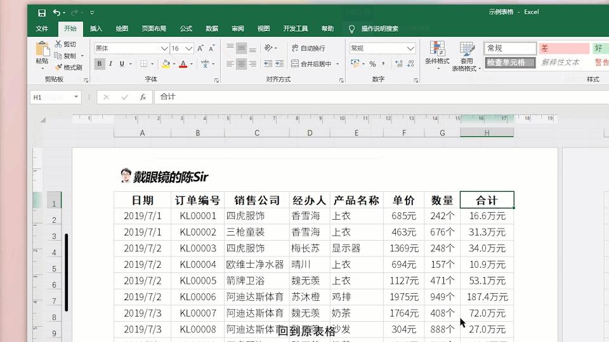This screenshot has height=342, width=609.
Task: Select the Normal (常规) cell style
Action: [510, 48]
